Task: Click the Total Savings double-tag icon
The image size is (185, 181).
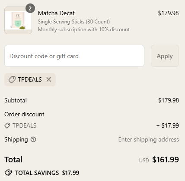Action: tap(8, 173)
